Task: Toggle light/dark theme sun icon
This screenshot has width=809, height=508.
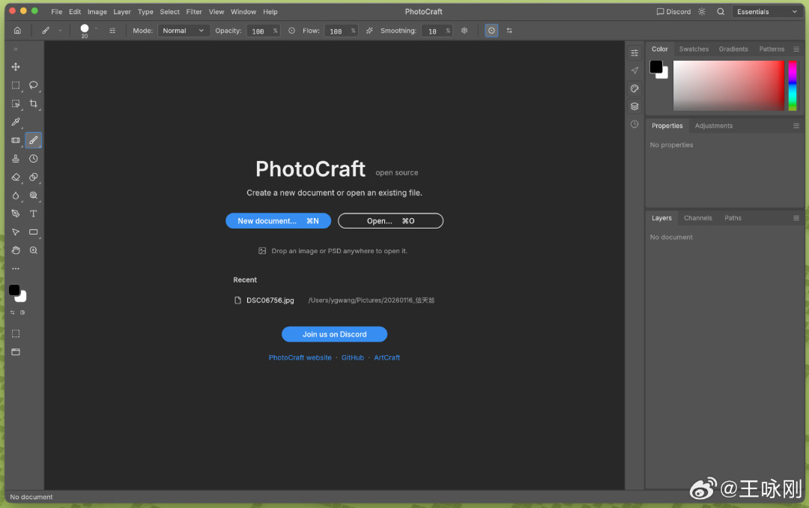Action: point(702,11)
